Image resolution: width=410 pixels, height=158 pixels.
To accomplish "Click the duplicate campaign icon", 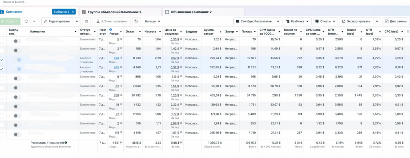I will 26,21.
